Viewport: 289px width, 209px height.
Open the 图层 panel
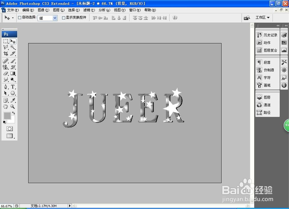click(267, 97)
